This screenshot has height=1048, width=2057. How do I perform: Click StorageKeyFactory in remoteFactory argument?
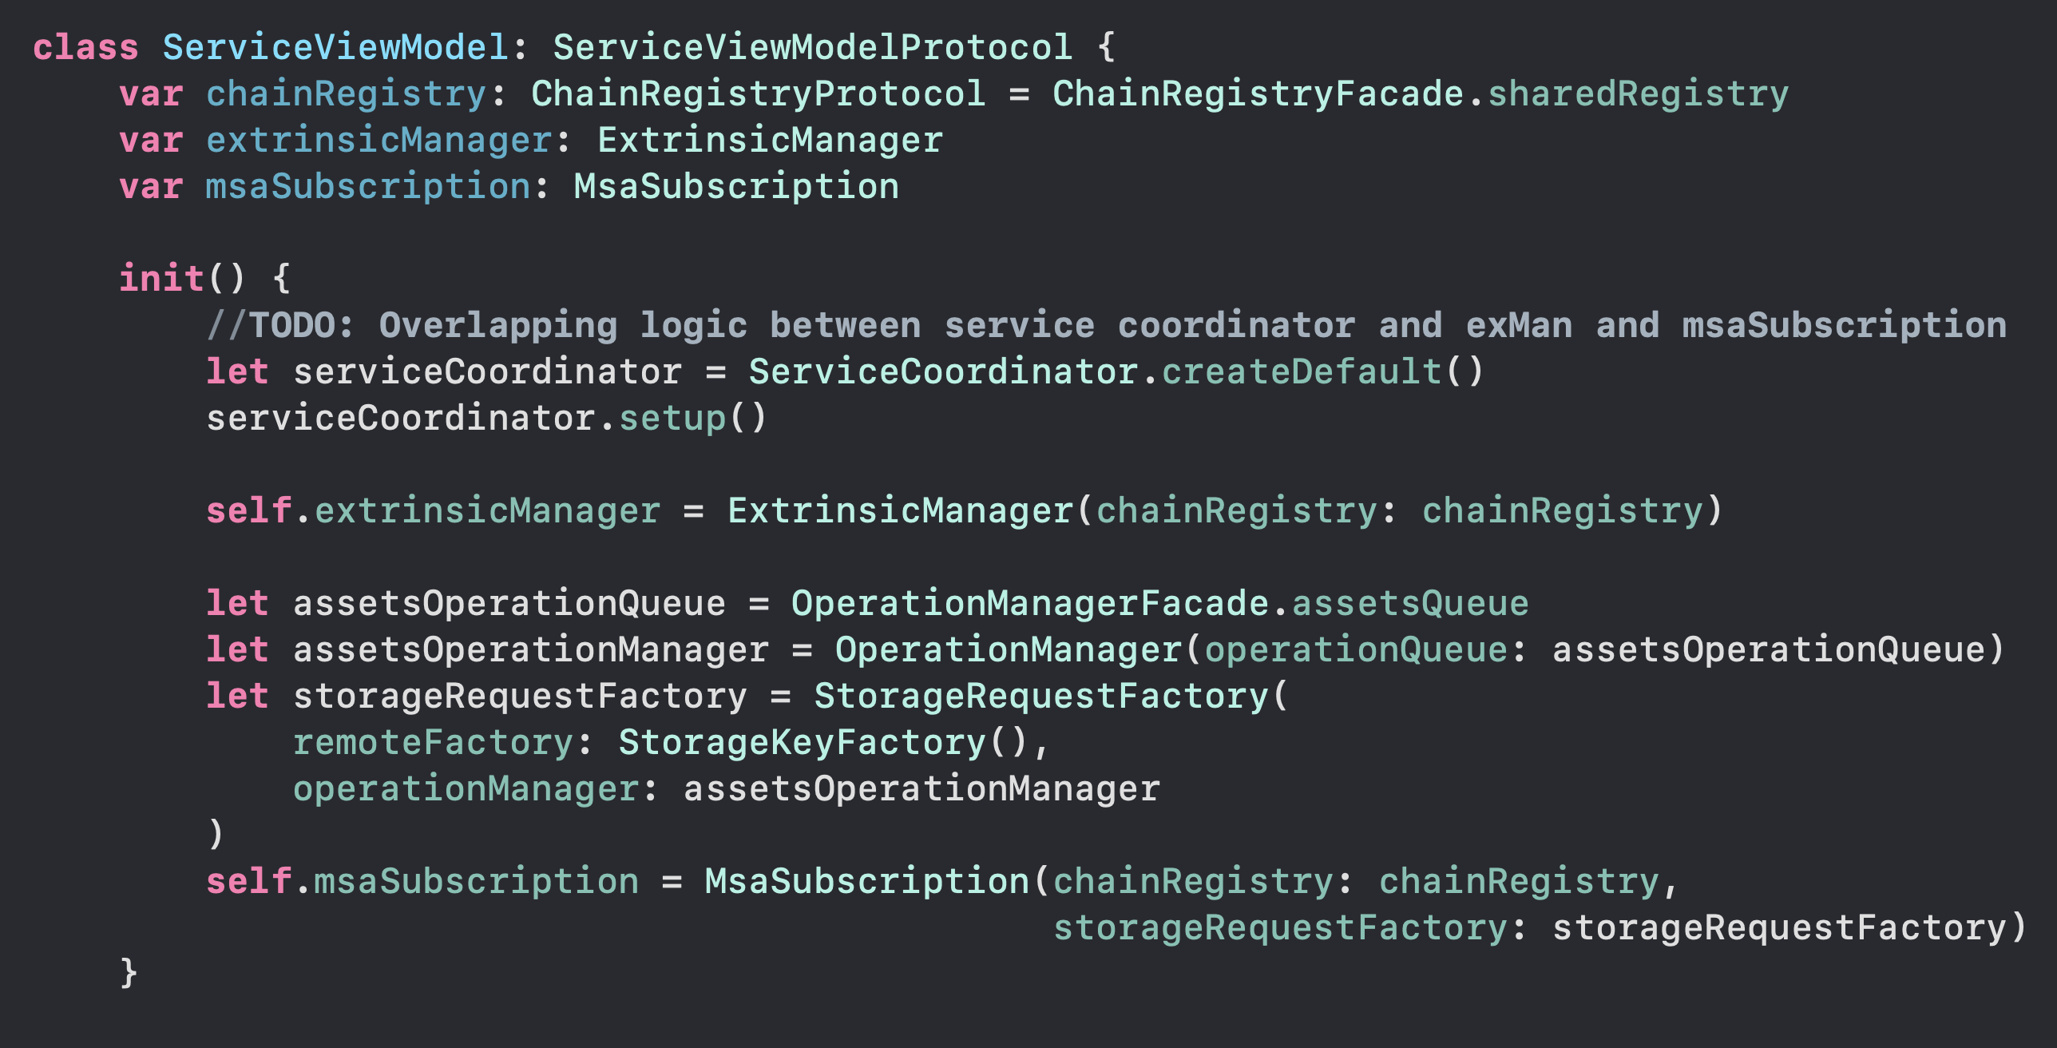point(803,742)
